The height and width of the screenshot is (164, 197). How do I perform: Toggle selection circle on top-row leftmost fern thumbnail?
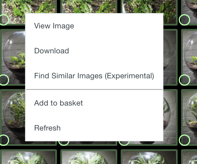pos(4,20)
